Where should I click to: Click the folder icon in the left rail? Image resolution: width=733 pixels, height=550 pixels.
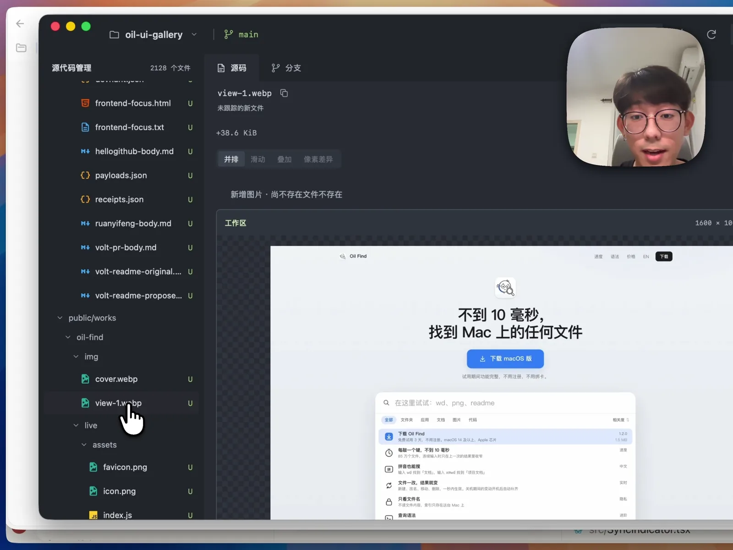pyautogui.click(x=21, y=48)
